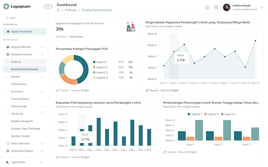Click Legend 3 green swatch in donut legend

click(94, 72)
